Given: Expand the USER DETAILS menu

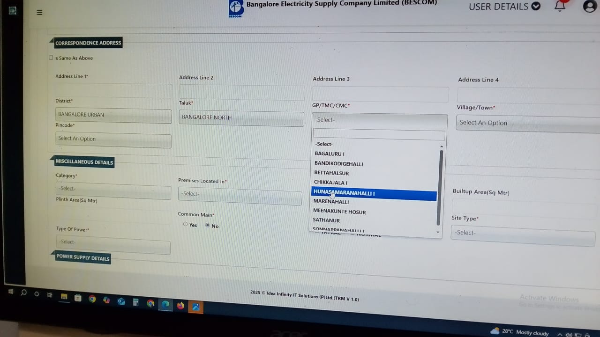Looking at the screenshot, I should point(504,7).
